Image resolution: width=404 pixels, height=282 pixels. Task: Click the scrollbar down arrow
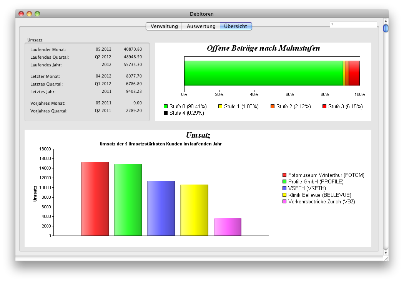point(386,253)
